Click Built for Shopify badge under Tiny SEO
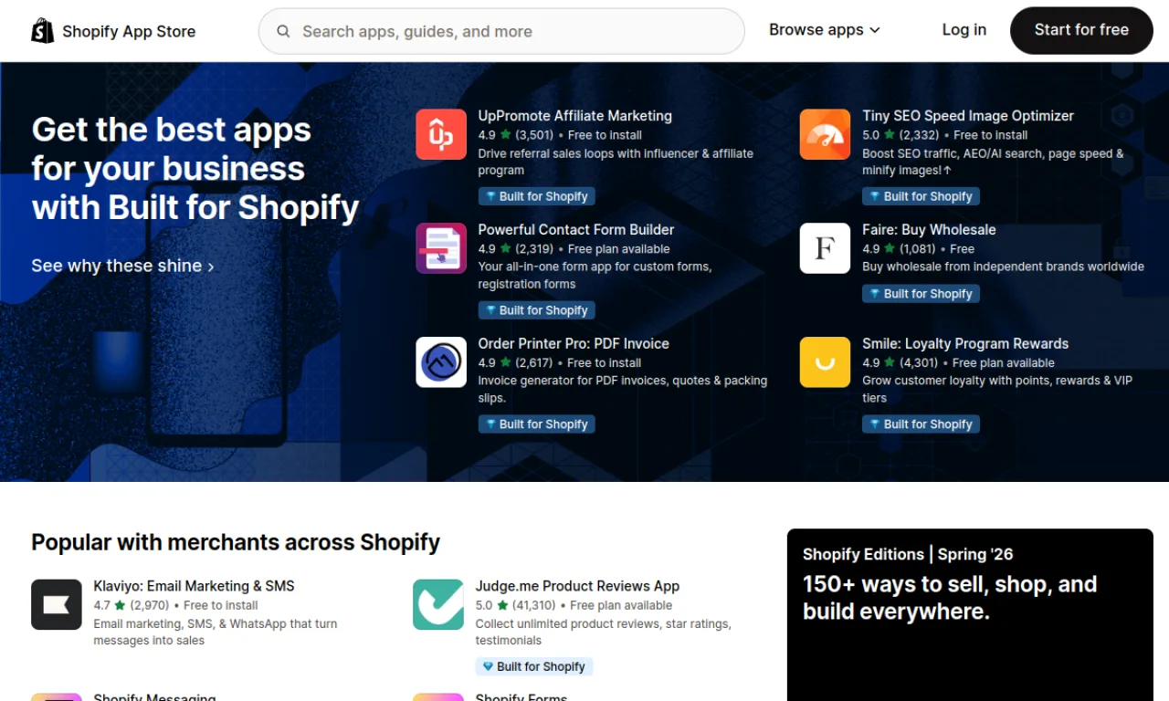The height and width of the screenshot is (701, 1169). point(922,196)
